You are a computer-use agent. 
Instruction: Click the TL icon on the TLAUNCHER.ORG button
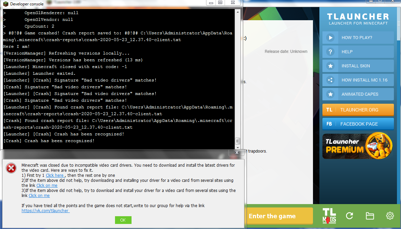point(329,110)
